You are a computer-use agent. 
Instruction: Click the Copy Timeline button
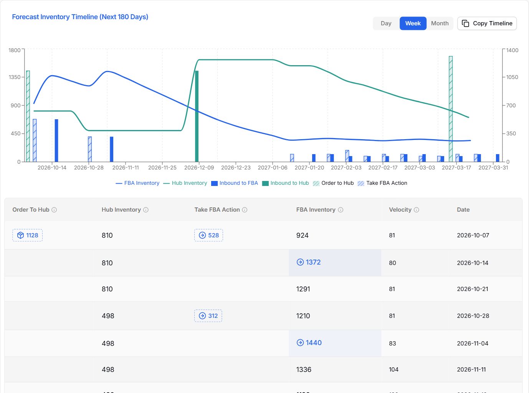click(487, 23)
